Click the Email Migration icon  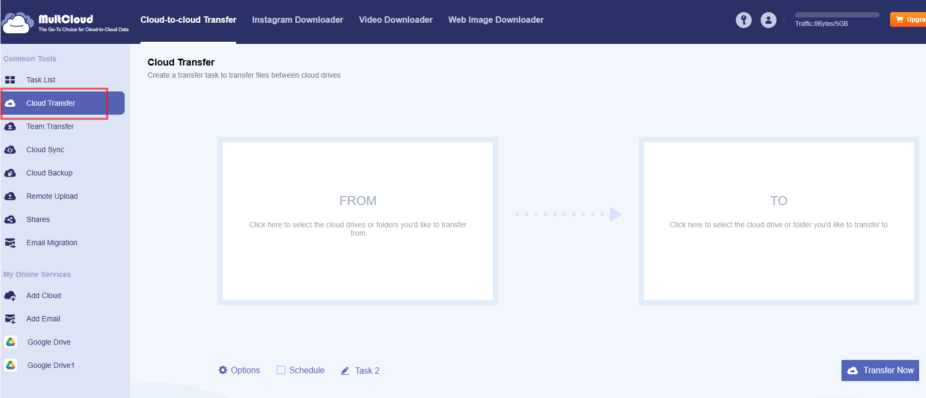pyautogui.click(x=10, y=243)
